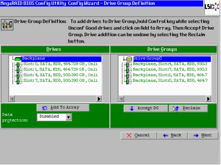Select Backplane, Slot:0 entry in Drive Group0

[x=170, y=81]
